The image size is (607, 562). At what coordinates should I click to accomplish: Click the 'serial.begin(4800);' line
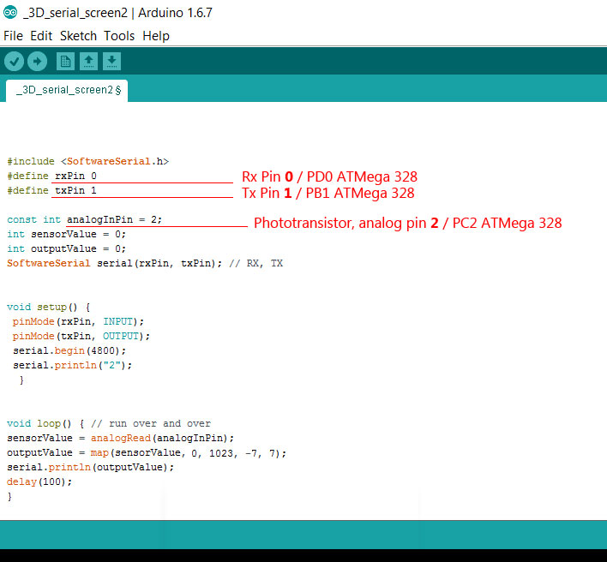pyautogui.click(x=69, y=350)
